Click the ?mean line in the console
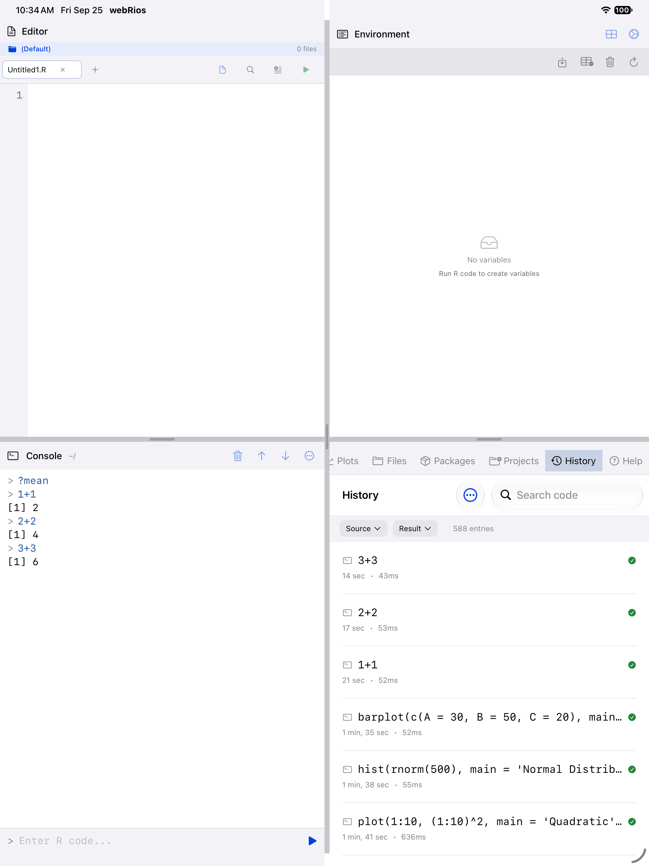The width and height of the screenshot is (649, 866). 33,481
